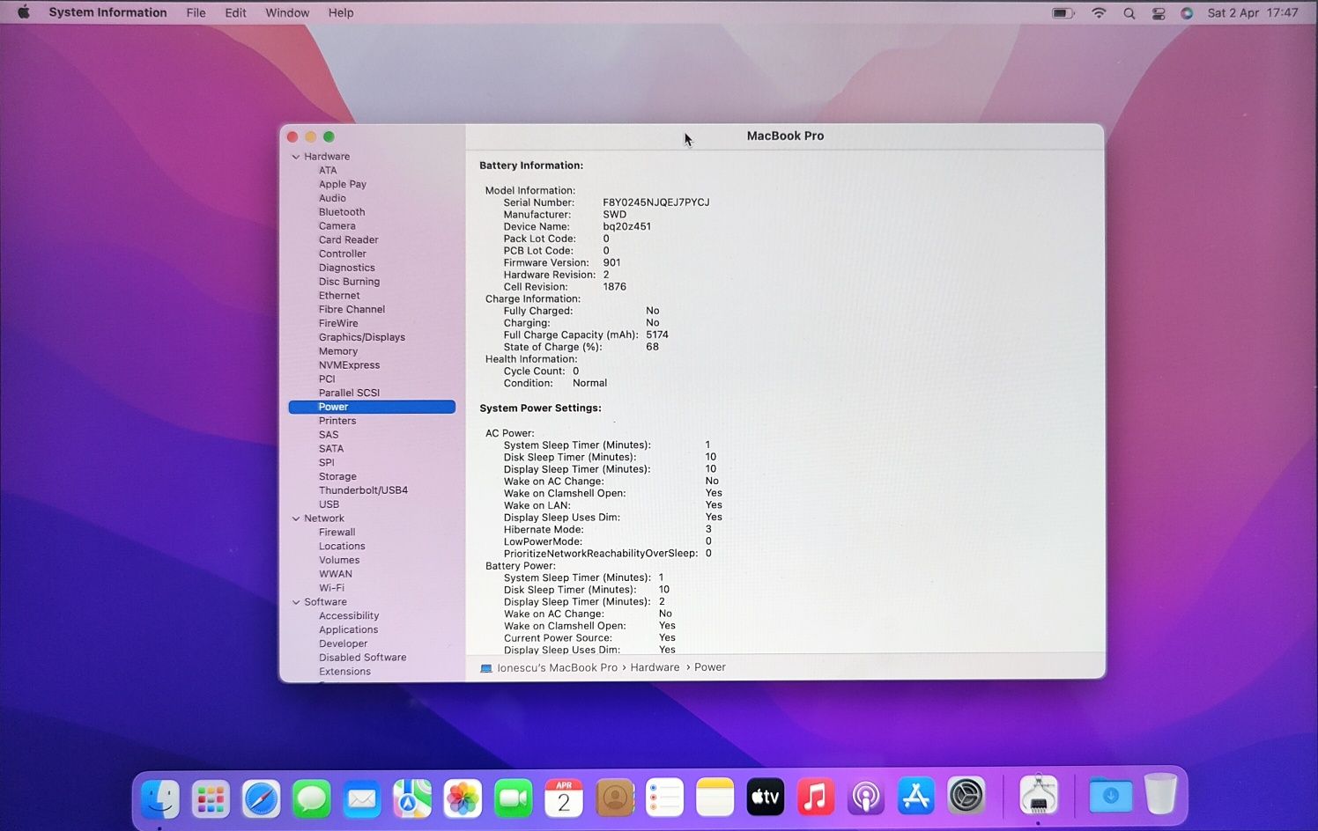Select Thunderbolt/USB4 entry

click(x=363, y=490)
